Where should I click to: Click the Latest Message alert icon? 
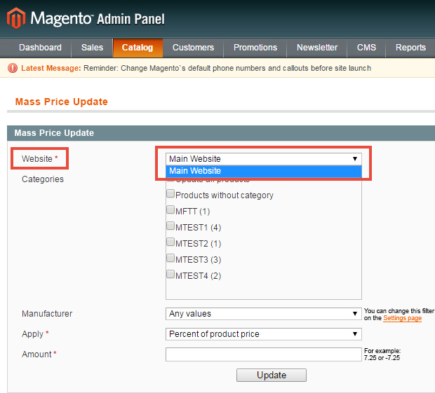pos(13,68)
